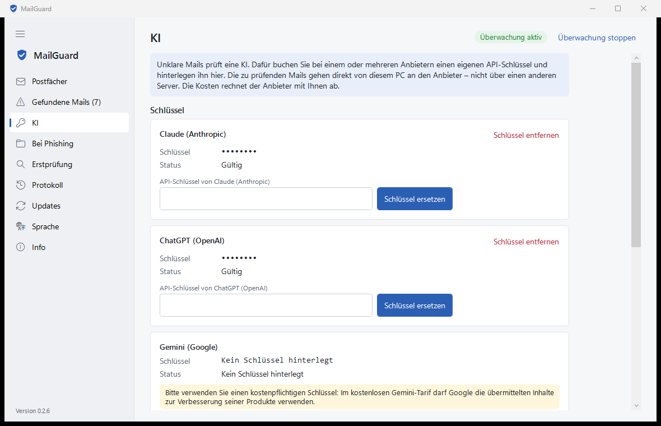Click the Postfächer envelope icon
Viewport: 661px width, 426px height.
click(x=21, y=81)
